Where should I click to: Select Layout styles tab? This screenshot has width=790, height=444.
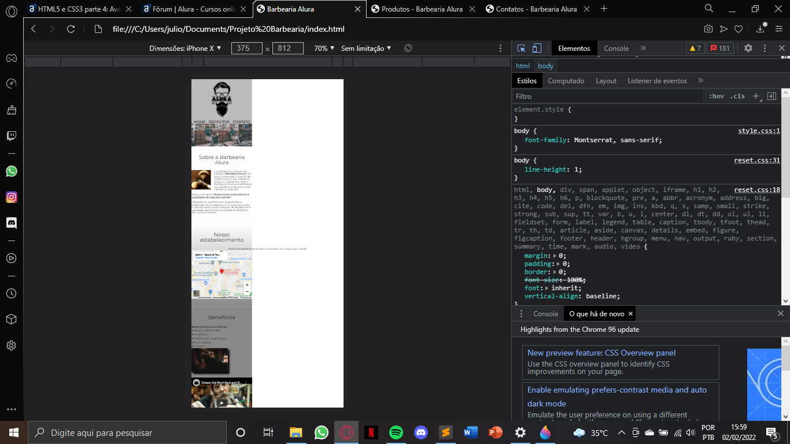click(606, 81)
